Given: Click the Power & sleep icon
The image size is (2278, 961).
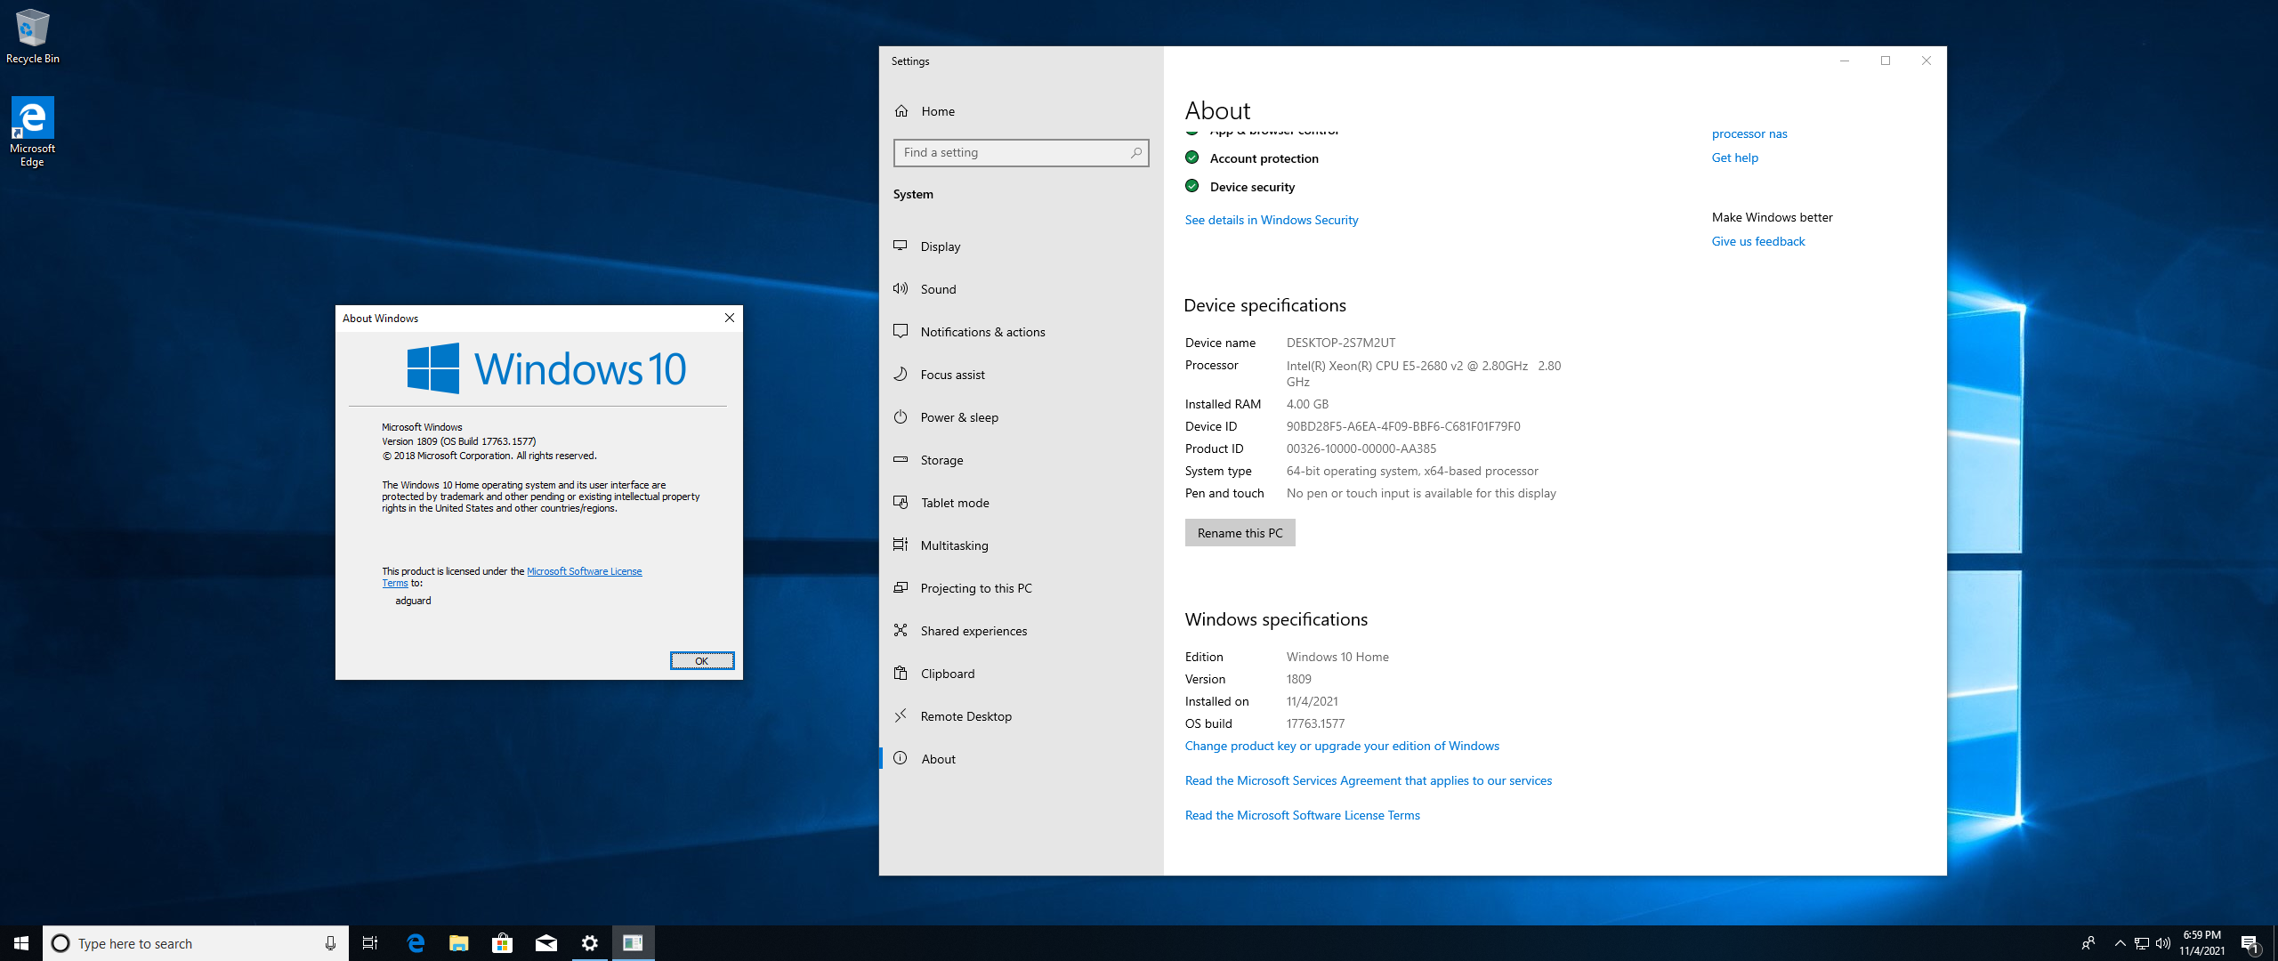Looking at the screenshot, I should 901,416.
